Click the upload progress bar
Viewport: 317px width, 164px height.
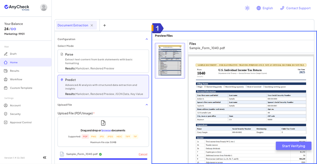tap(103, 159)
